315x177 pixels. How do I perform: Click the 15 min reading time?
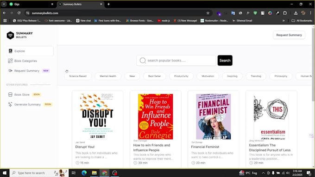pyautogui.click(x=82, y=163)
